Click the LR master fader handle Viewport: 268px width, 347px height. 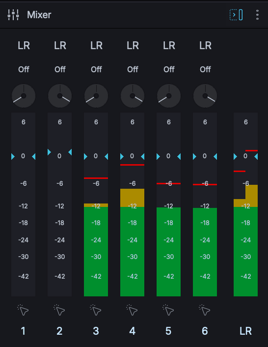click(245, 156)
